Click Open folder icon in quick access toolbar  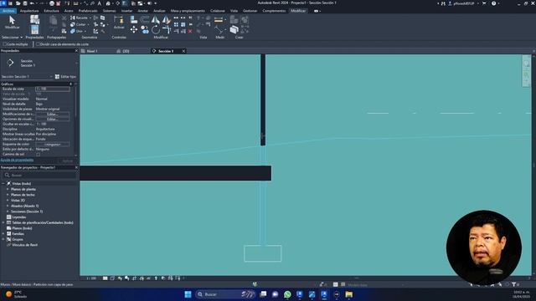18,3
